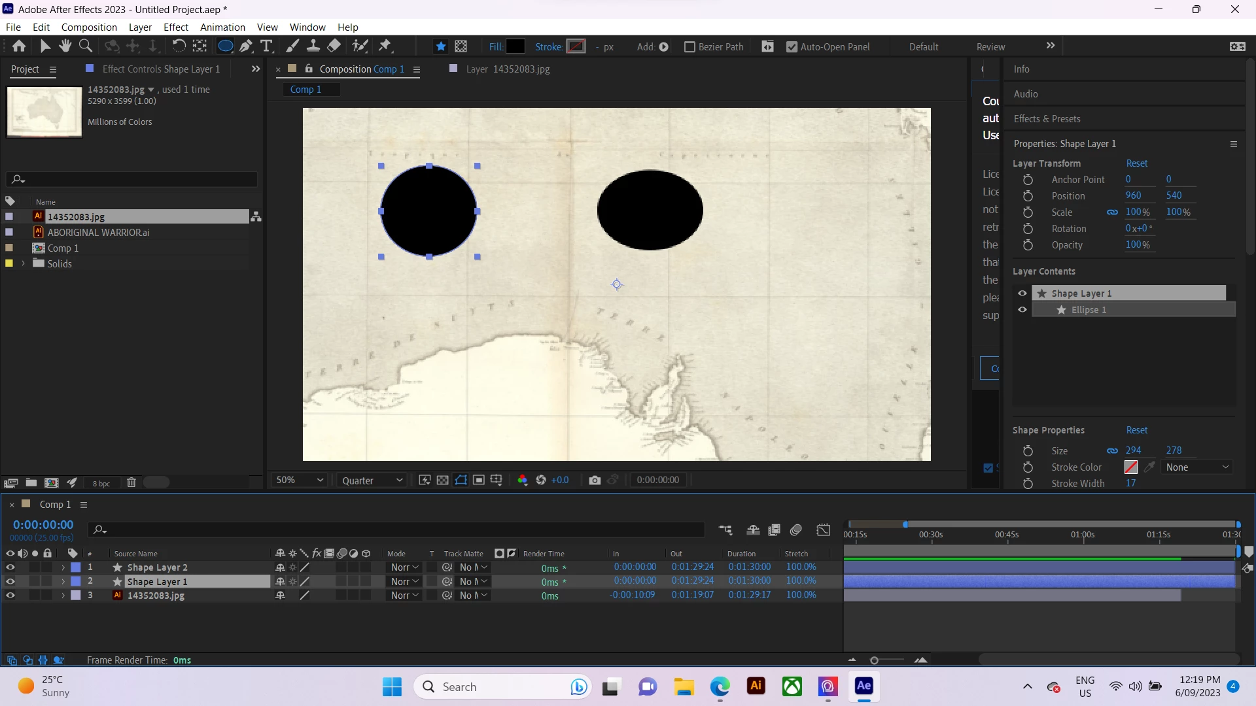The width and height of the screenshot is (1256, 706).
Task: Switch to the Review workspace
Action: tap(990, 47)
